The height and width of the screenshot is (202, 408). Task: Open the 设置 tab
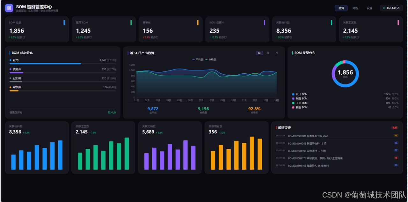(x=369, y=8)
